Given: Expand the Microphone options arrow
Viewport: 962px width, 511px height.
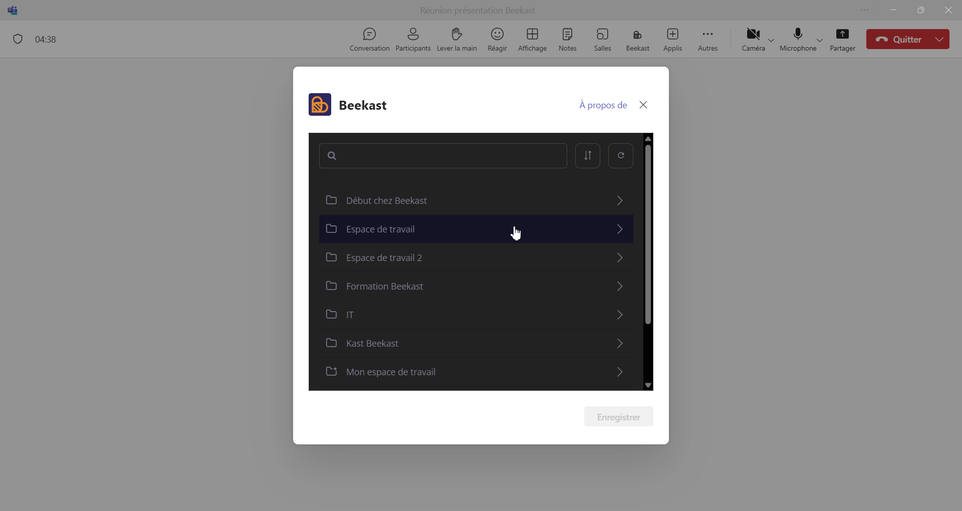Looking at the screenshot, I should click(x=820, y=40).
